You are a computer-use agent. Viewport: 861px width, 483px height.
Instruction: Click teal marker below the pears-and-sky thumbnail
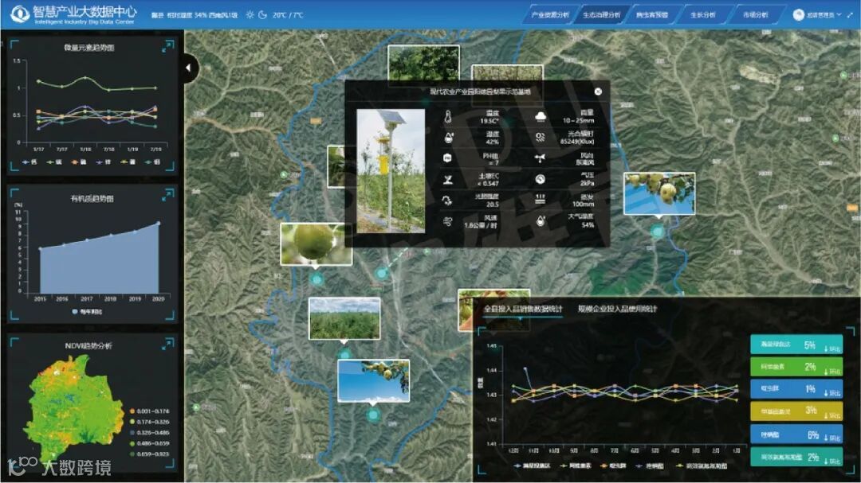point(373,415)
